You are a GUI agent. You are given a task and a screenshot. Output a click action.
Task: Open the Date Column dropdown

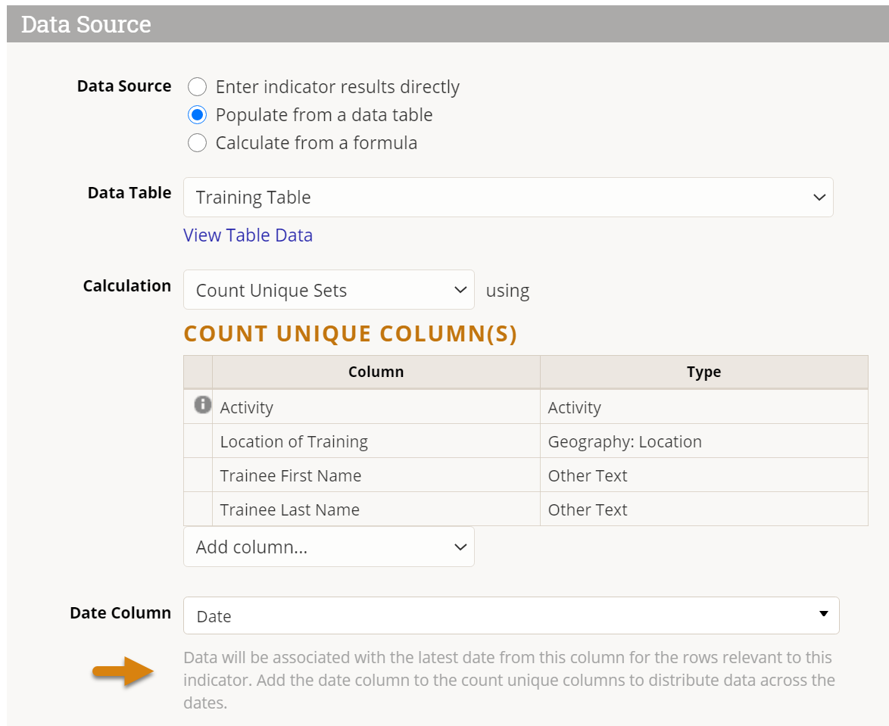(510, 615)
